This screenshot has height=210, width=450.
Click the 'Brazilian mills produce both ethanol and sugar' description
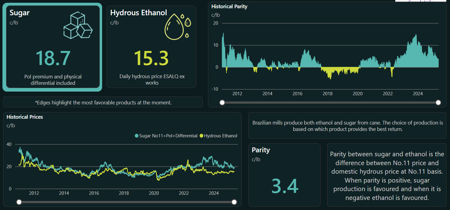(348, 126)
